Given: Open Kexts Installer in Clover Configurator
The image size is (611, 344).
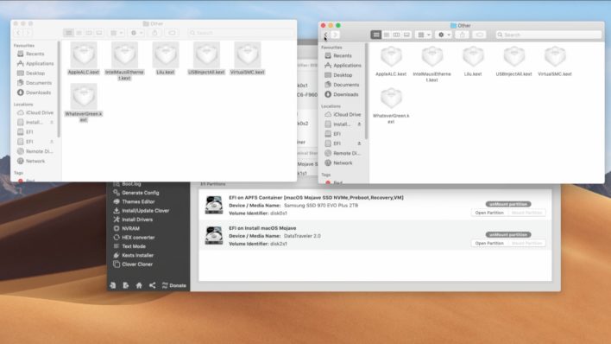Looking at the screenshot, I should point(134,256).
